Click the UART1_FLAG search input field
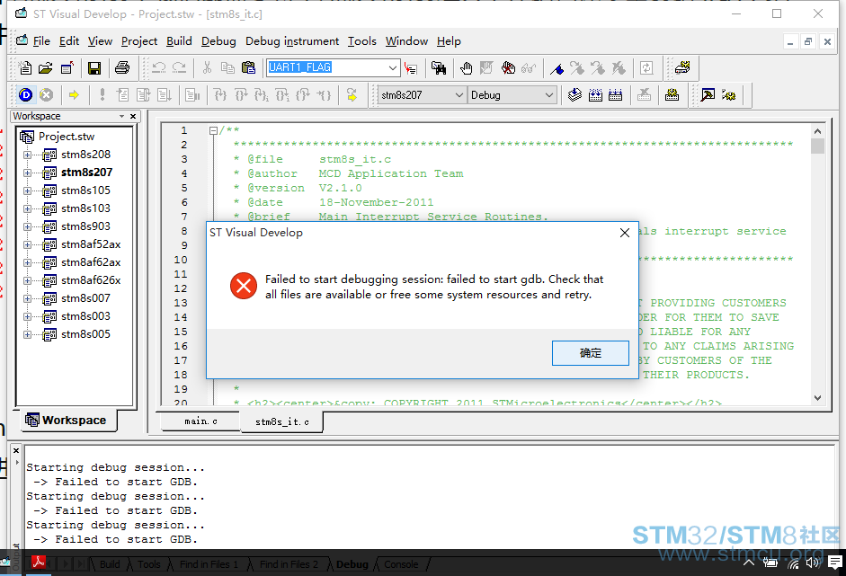The width and height of the screenshot is (846, 576). (326, 68)
